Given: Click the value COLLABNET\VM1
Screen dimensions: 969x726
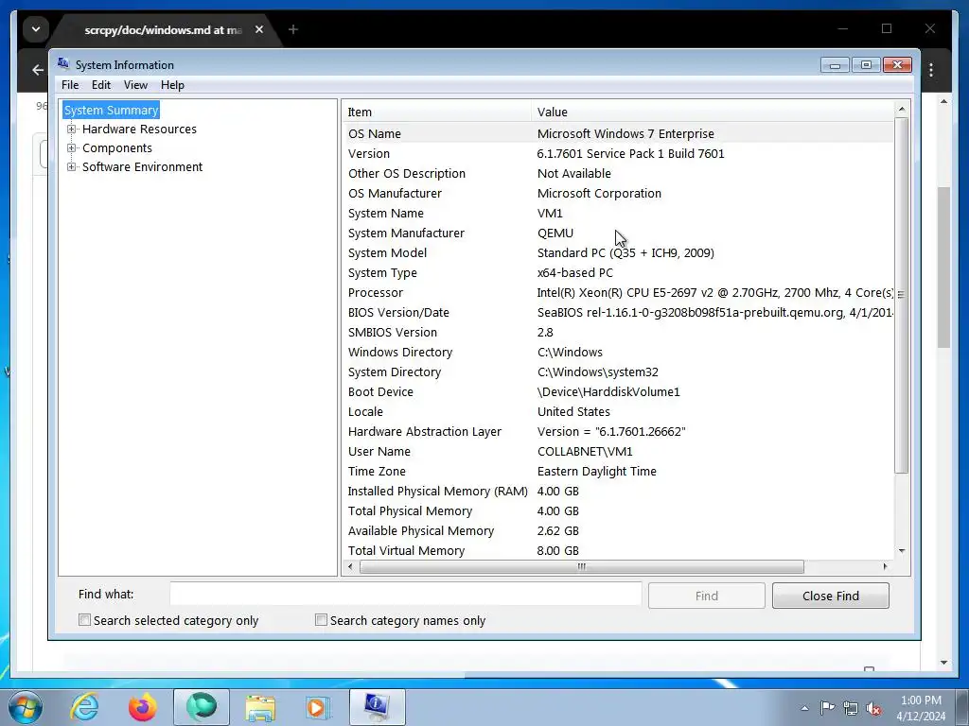Looking at the screenshot, I should [x=585, y=451].
